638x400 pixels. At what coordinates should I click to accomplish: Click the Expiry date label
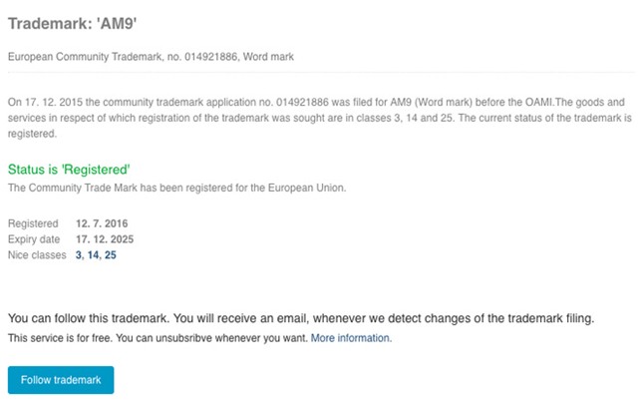pos(35,239)
